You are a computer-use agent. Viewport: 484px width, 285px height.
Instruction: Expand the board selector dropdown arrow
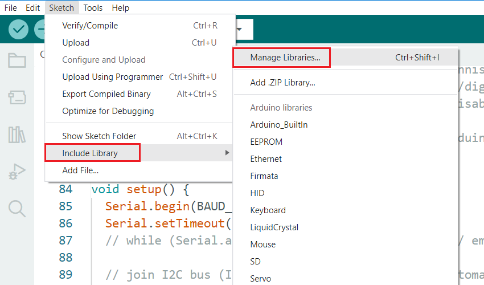[240, 29]
